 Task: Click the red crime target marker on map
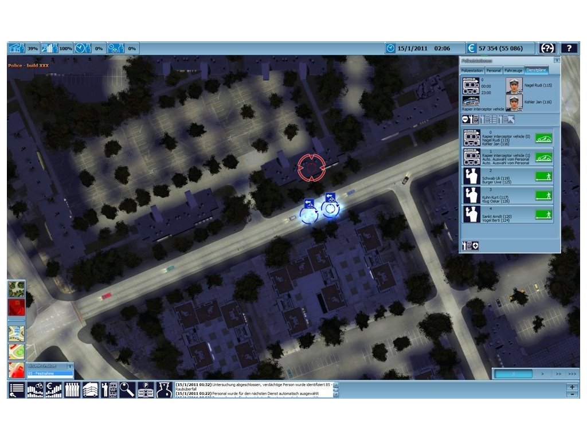point(311,168)
